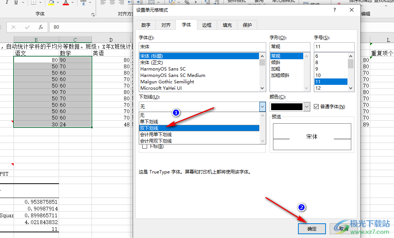
Task: Toggle the 普通字体(N) checkbox
Action: point(316,107)
